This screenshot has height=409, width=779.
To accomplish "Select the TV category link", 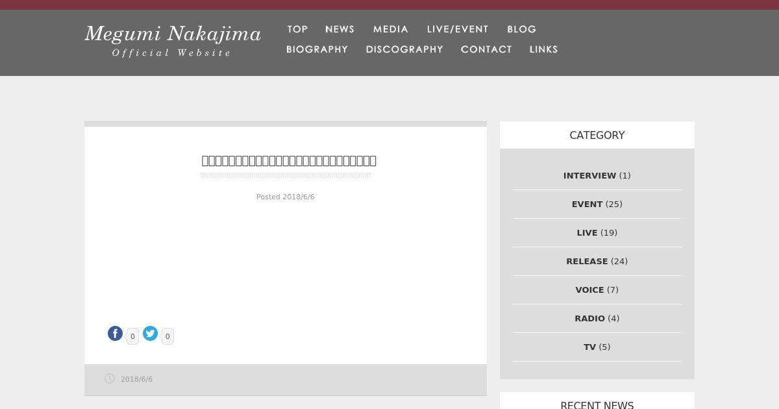I will click(x=589, y=347).
